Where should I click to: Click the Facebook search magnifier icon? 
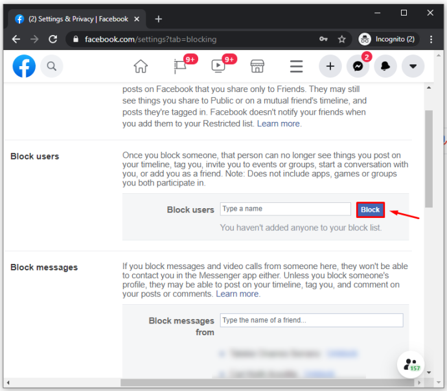point(52,66)
